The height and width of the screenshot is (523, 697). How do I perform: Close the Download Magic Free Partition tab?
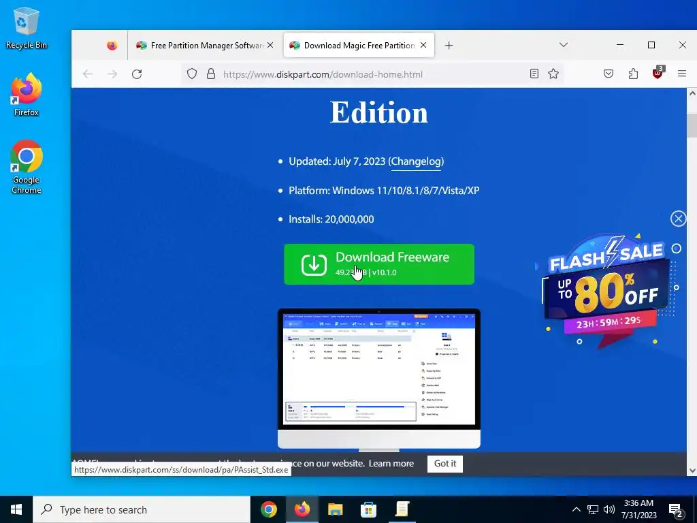tap(423, 46)
